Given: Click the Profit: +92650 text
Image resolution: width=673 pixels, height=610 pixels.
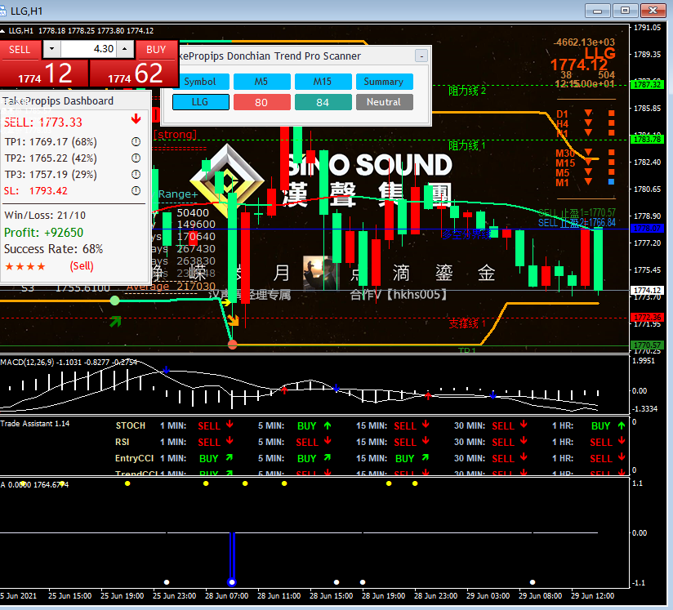Looking at the screenshot, I should click(44, 233).
